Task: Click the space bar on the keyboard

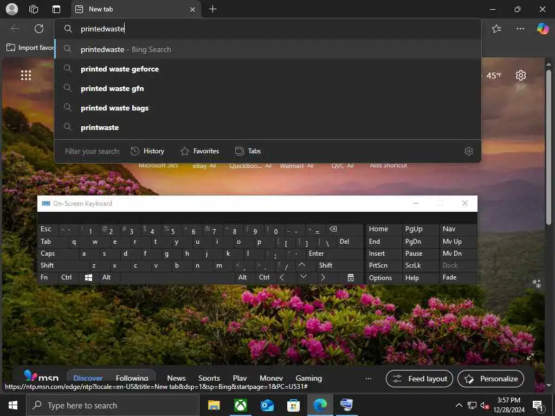Action: (178, 277)
